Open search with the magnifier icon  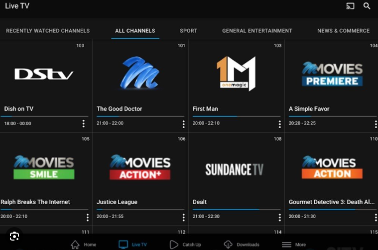pos(367,6)
